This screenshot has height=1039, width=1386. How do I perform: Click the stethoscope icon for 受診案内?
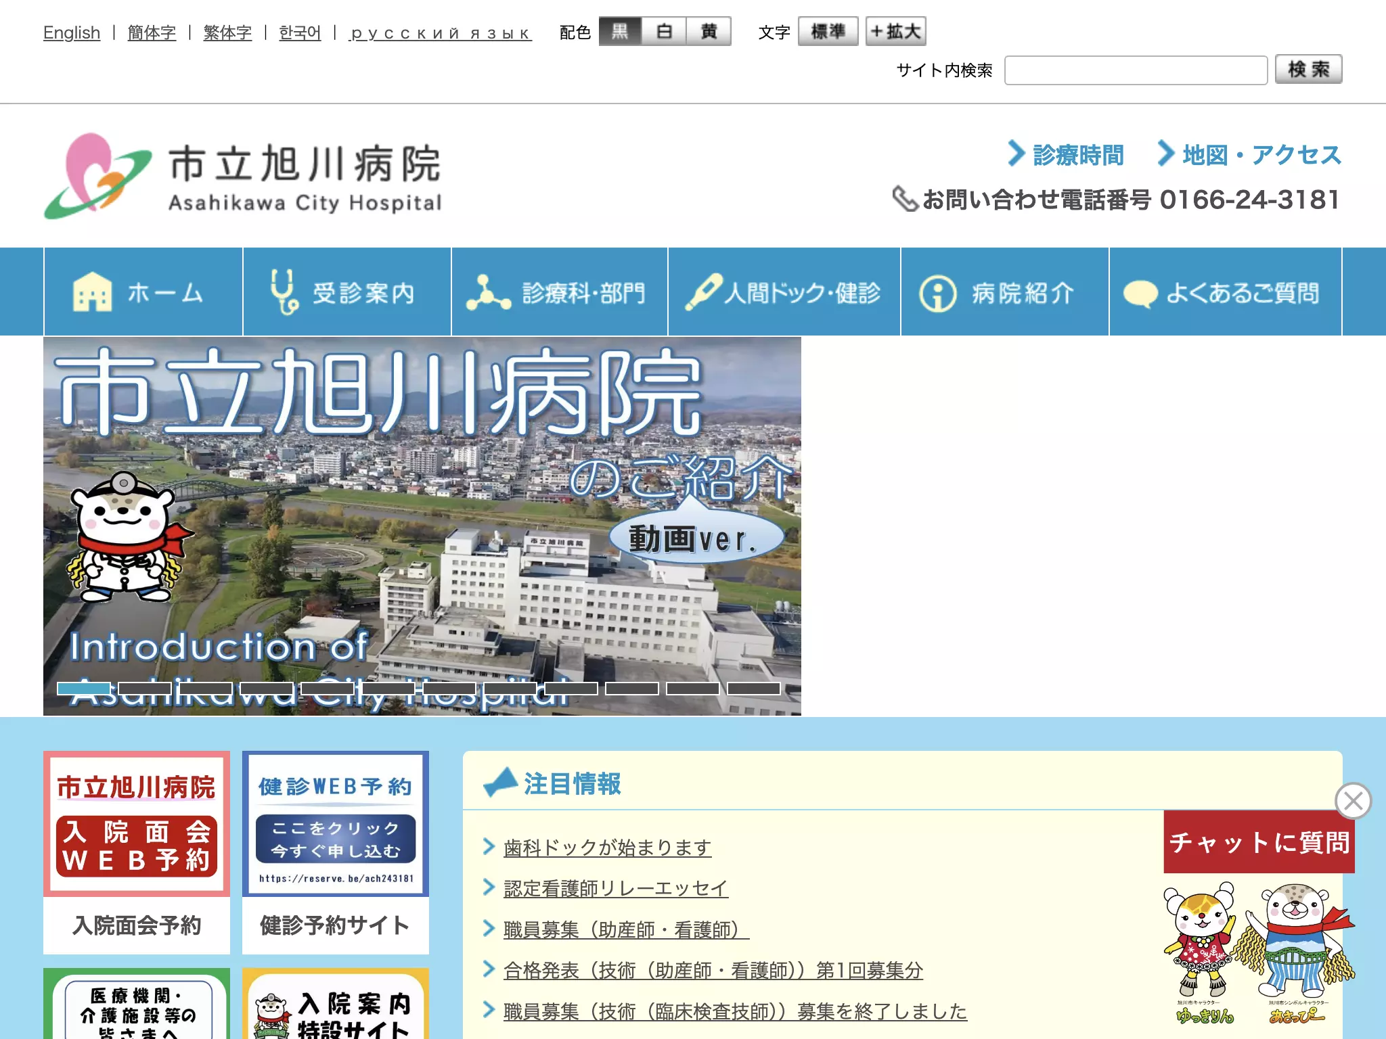pos(283,292)
